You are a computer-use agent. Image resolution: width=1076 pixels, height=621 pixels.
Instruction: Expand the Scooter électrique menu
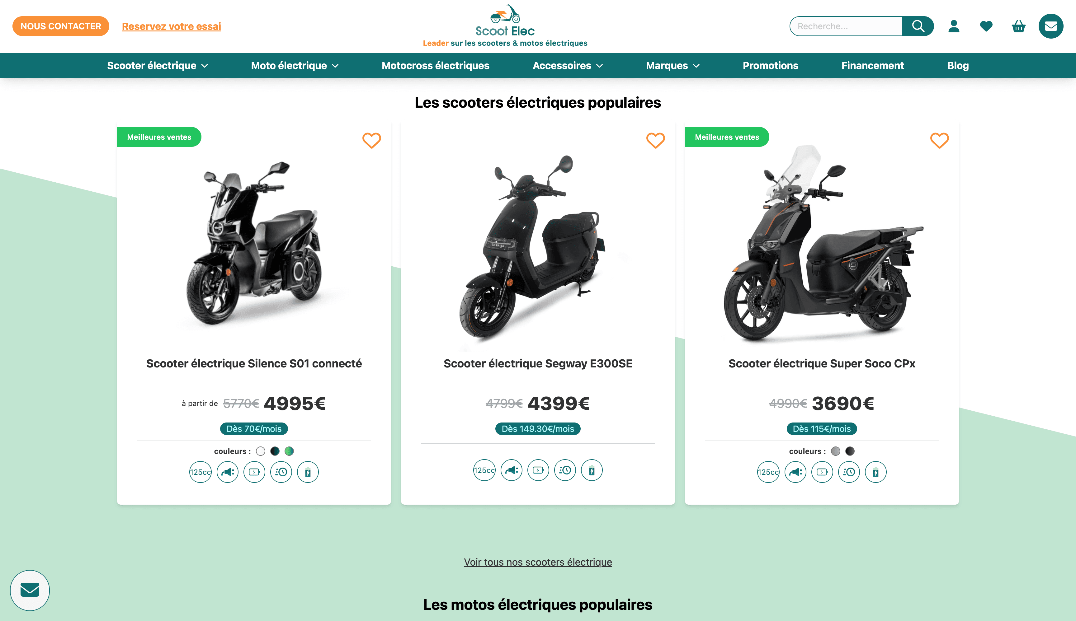pos(158,65)
